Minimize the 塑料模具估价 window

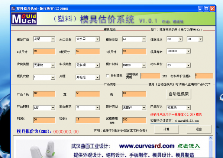[200, 9]
